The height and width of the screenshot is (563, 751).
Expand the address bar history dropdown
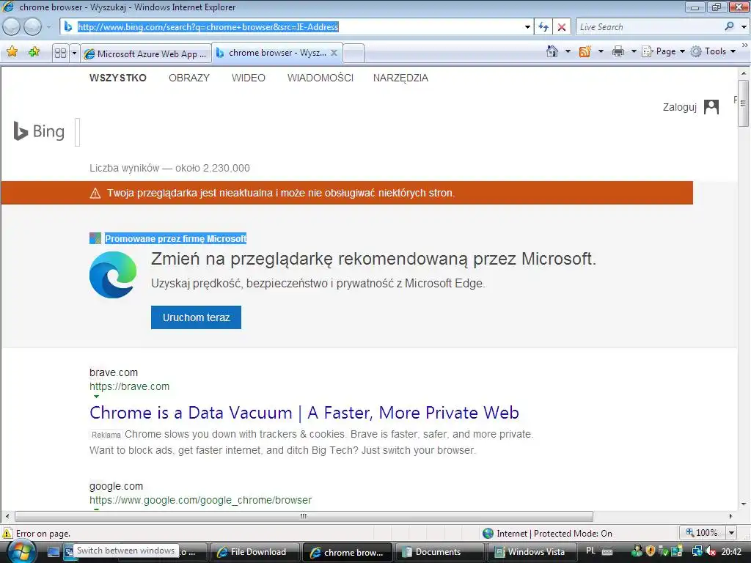[x=527, y=27]
